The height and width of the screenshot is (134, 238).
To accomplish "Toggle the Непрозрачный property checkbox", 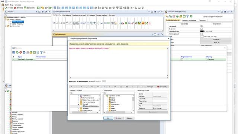I will pos(202,34).
